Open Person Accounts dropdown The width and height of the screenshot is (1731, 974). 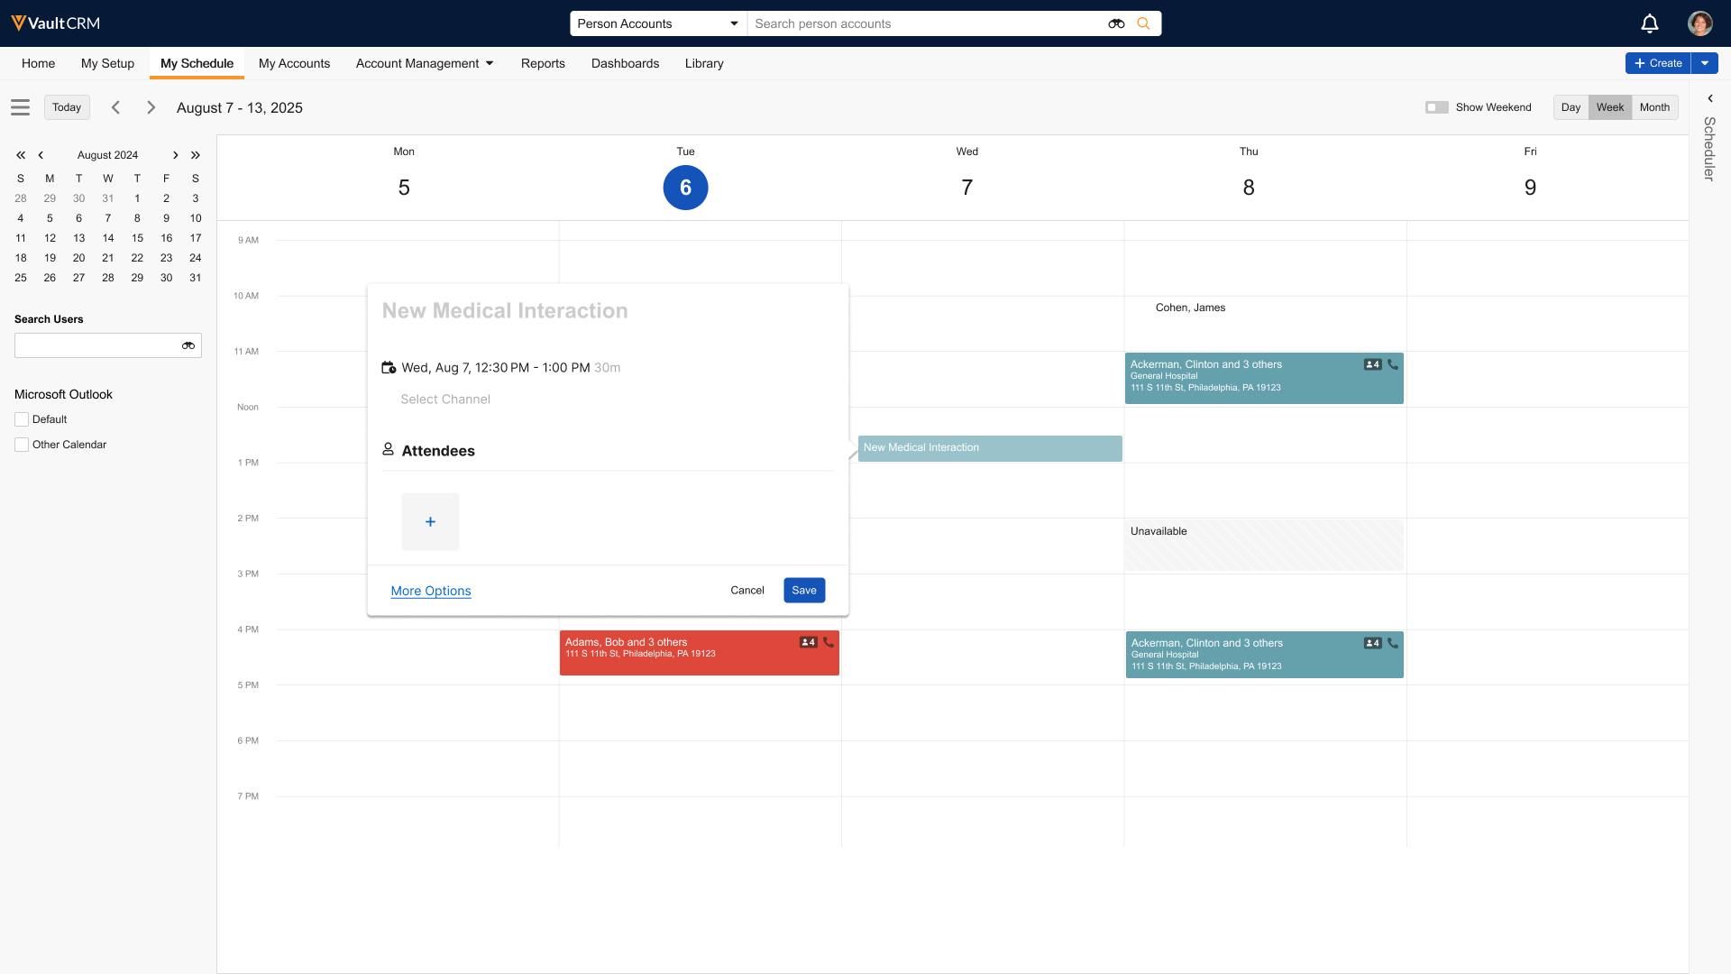(657, 23)
